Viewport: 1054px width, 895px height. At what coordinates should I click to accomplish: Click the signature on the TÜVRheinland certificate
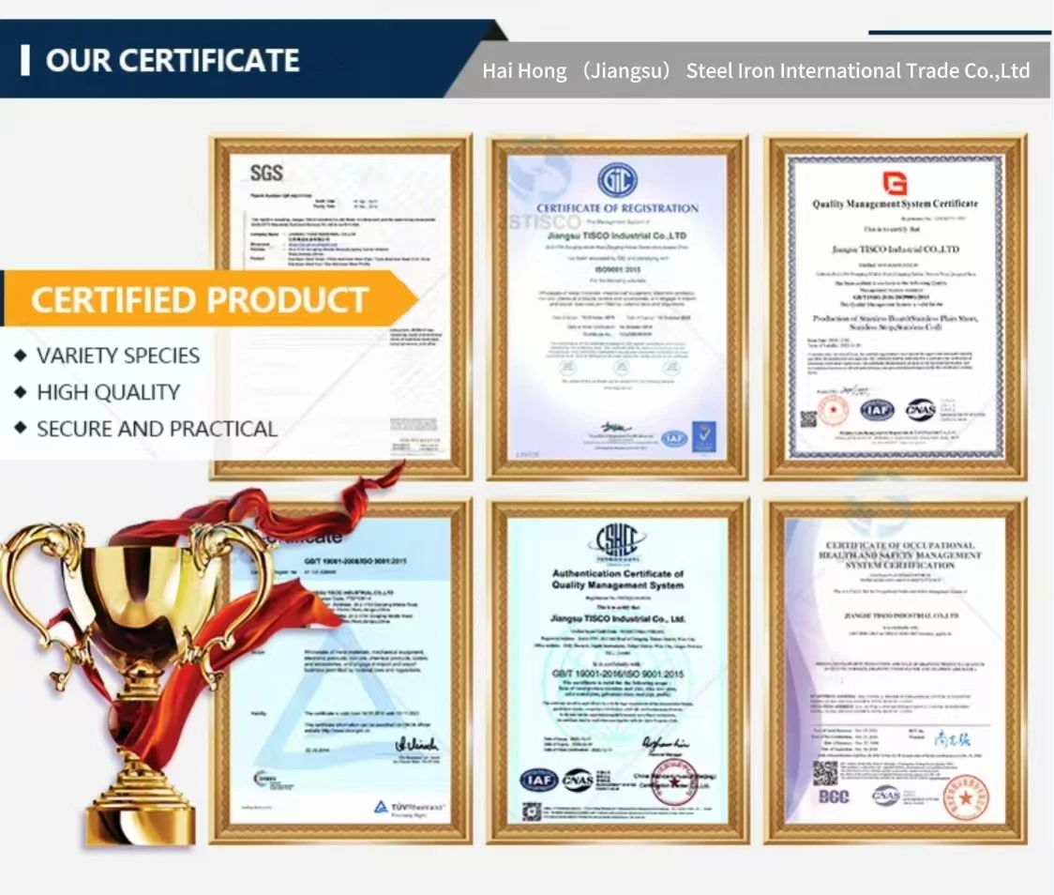tap(416, 744)
